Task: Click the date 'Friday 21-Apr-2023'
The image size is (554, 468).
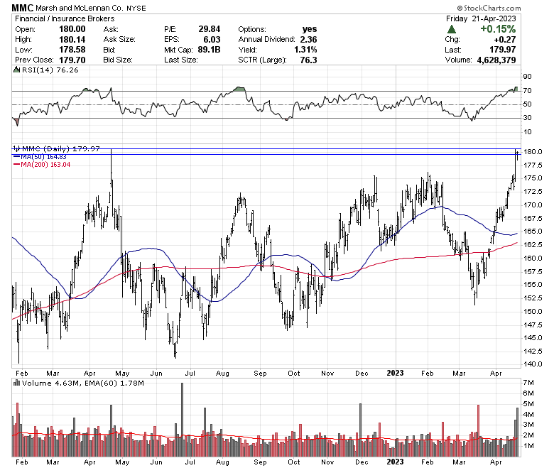Action: 481,18
